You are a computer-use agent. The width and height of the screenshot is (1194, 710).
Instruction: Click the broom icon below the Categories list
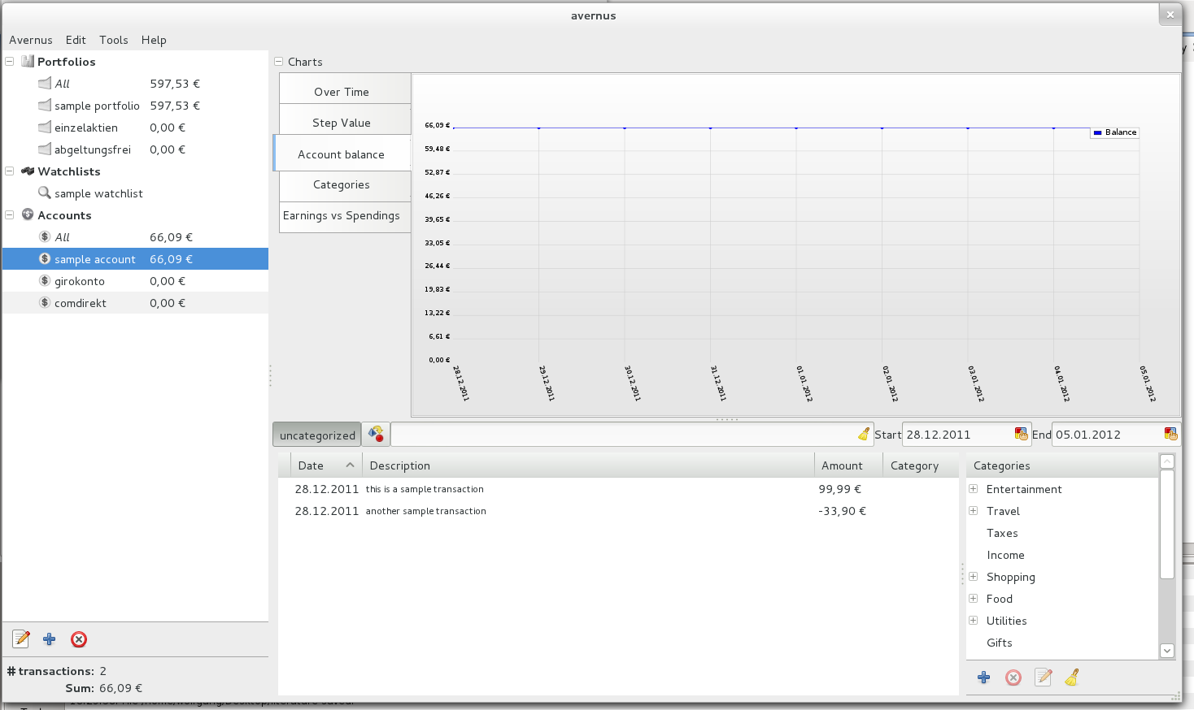[1072, 678]
